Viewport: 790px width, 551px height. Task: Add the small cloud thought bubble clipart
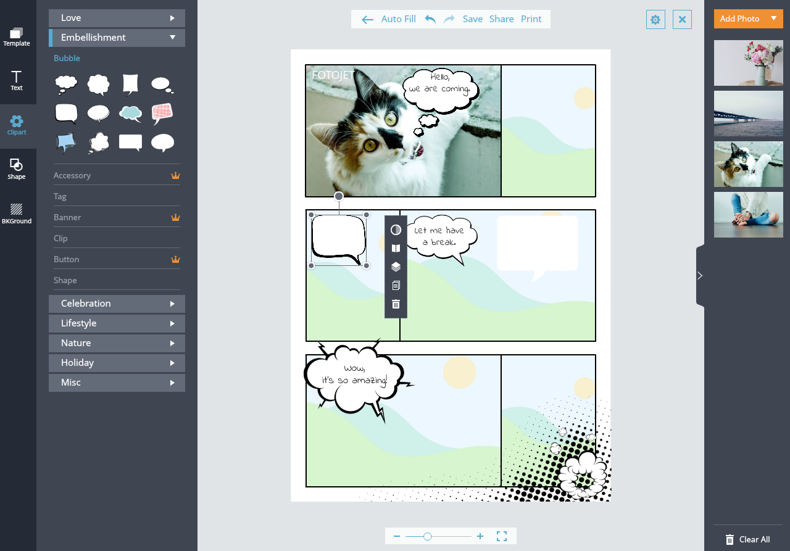tap(66, 85)
